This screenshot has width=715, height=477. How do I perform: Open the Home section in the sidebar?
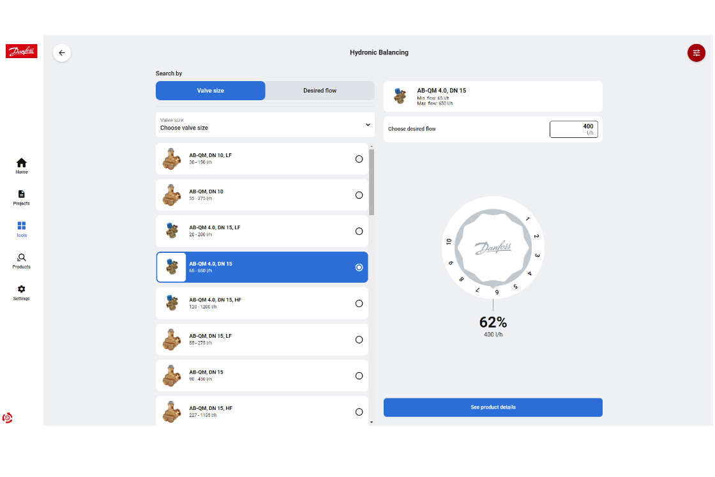point(21,166)
